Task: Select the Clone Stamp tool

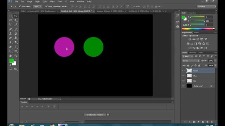Action: [10, 34]
